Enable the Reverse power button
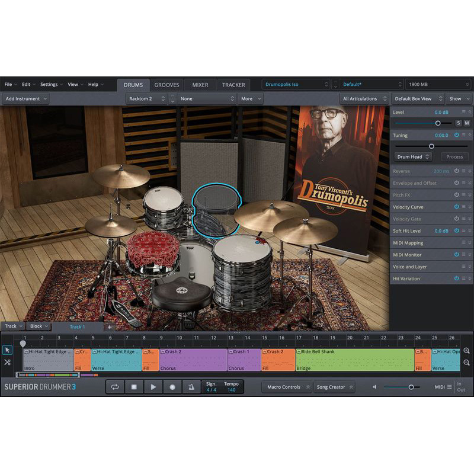Viewport: 474px width, 474px height. (x=456, y=171)
